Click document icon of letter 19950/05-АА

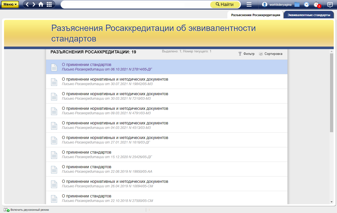[x=54, y=170]
